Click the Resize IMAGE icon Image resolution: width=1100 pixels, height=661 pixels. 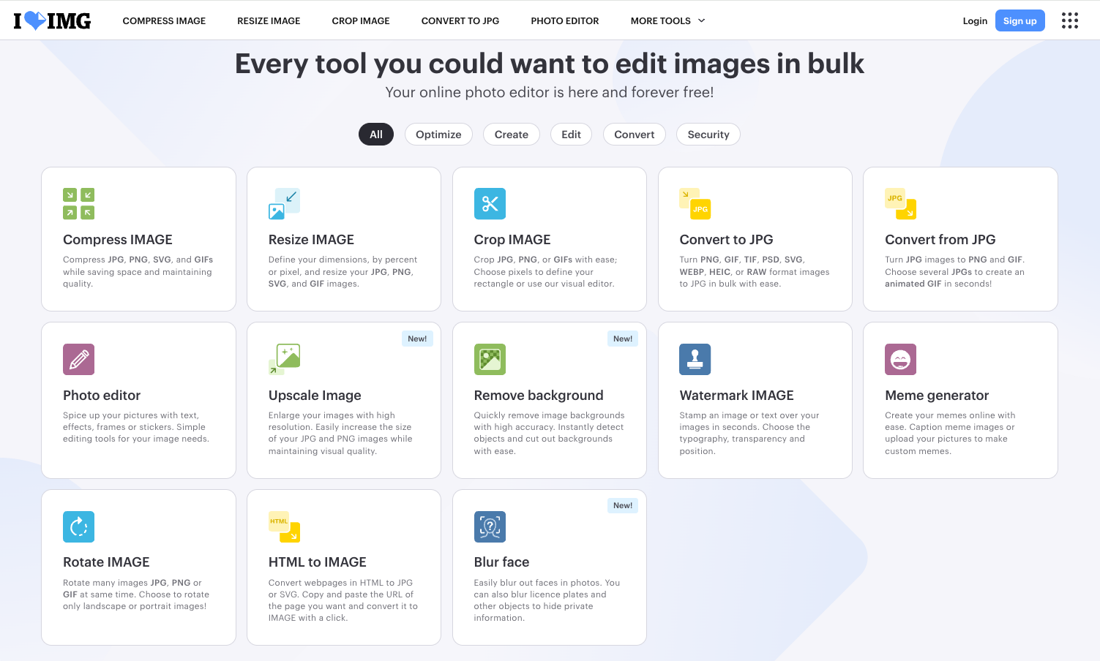[284, 204]
